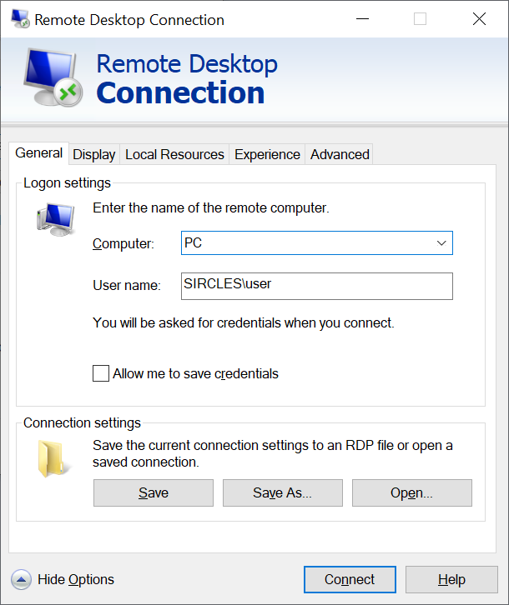Open a saved connection with Open...
The width and height of the screenshot is (509, 605).
[x=412, y=492]
